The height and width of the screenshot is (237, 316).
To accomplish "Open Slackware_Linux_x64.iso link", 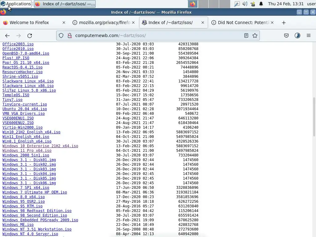I will point(28,81).
